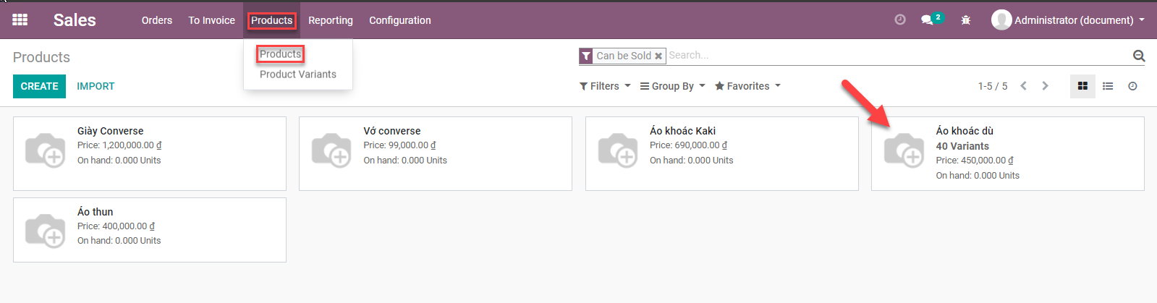
Task: Open the apps grid menu icon
Action: [20, 20]
